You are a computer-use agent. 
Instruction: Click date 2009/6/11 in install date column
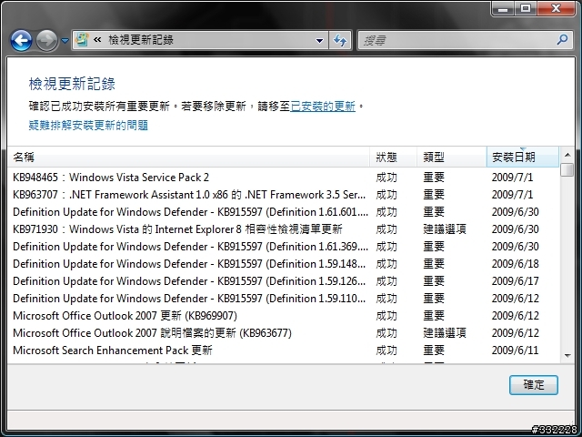point(515,350)
